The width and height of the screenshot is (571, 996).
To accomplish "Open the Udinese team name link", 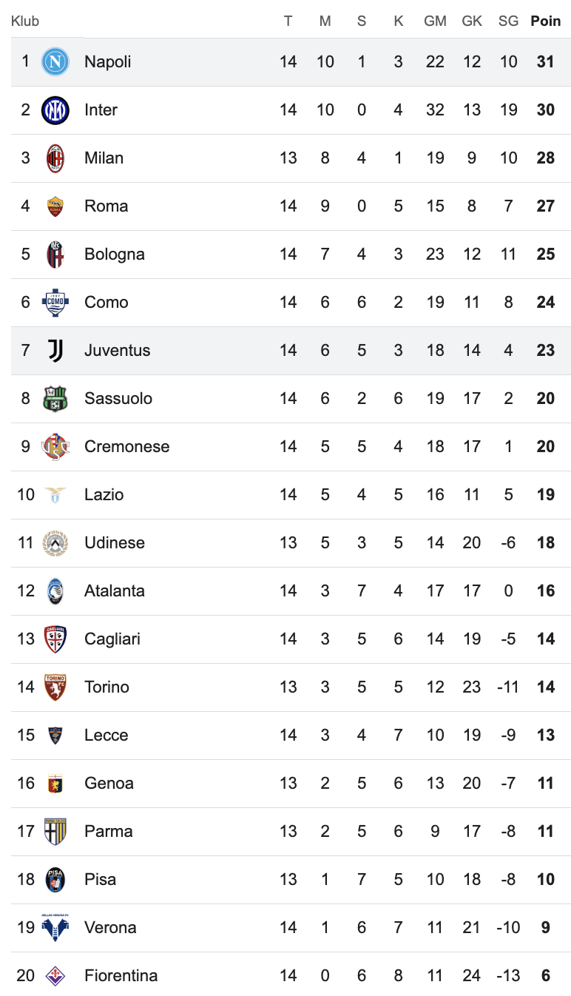I will click(x=115, y=542).
